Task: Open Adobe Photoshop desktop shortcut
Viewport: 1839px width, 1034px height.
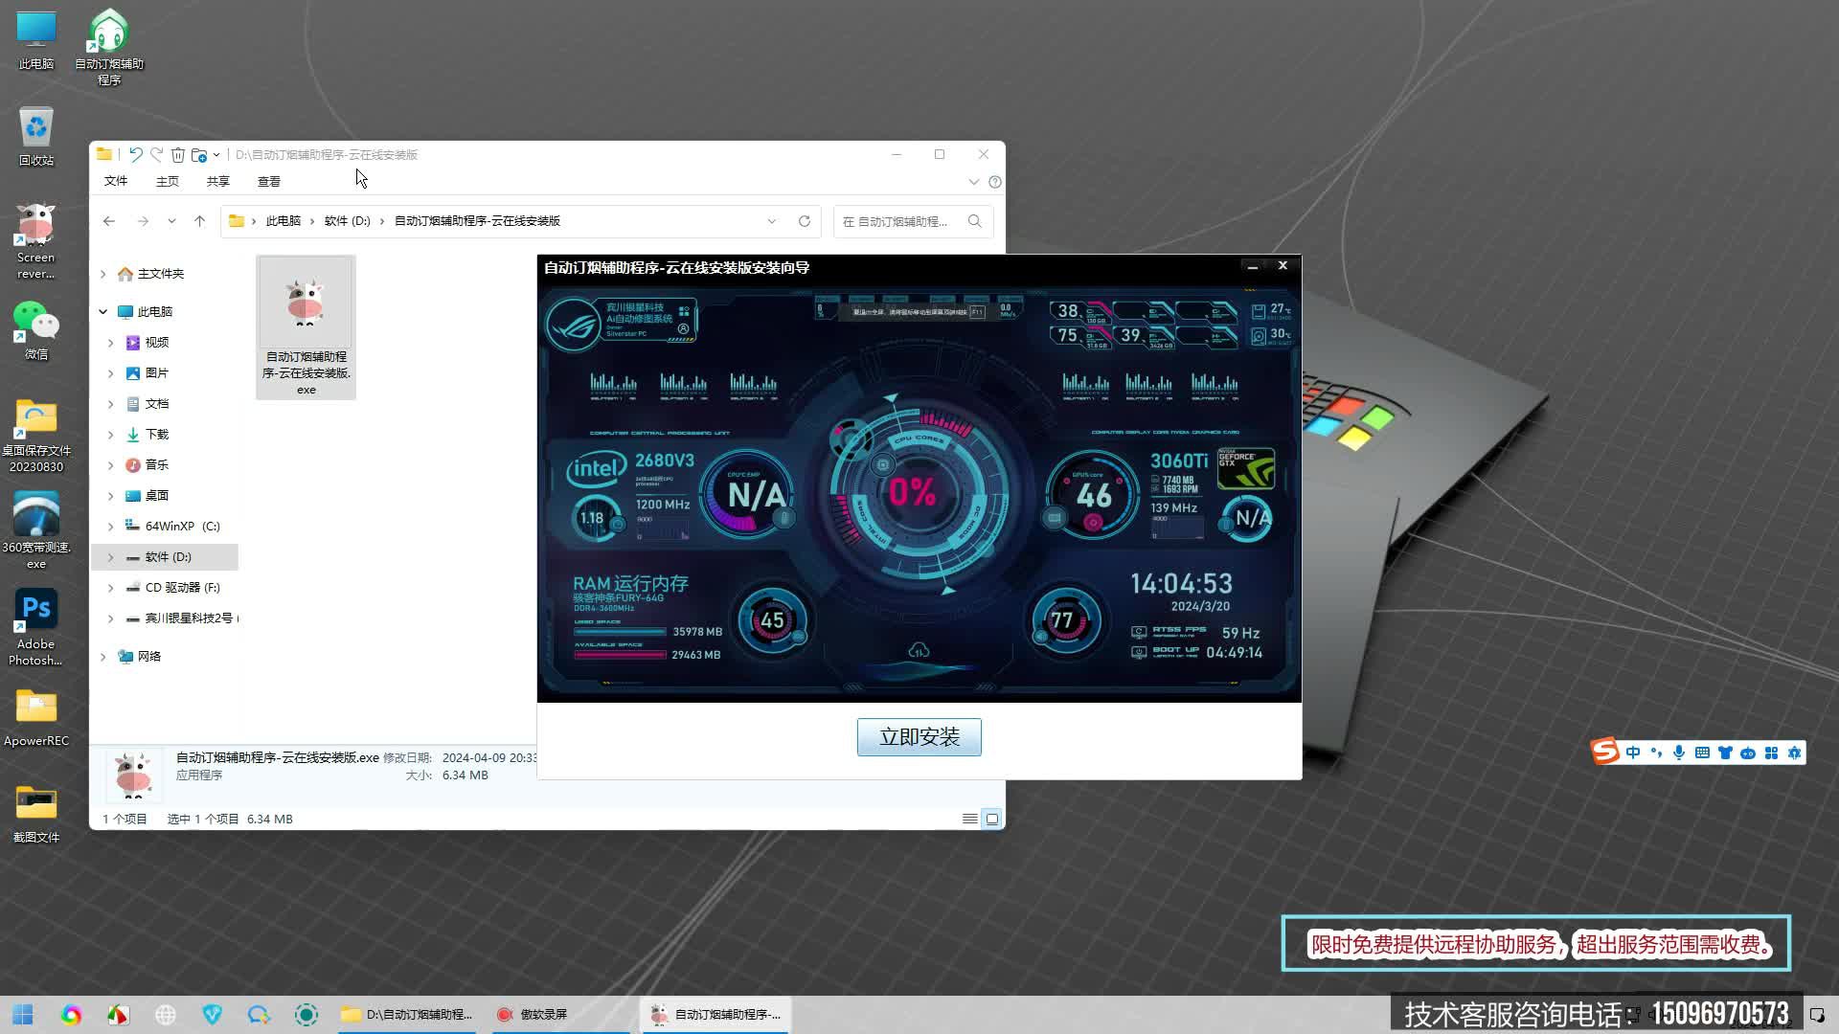Action: click(36, 627)
